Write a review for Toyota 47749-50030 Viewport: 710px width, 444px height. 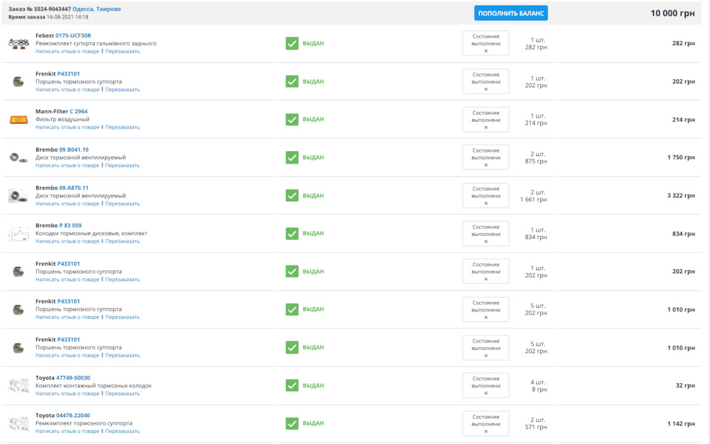(67, 394)
